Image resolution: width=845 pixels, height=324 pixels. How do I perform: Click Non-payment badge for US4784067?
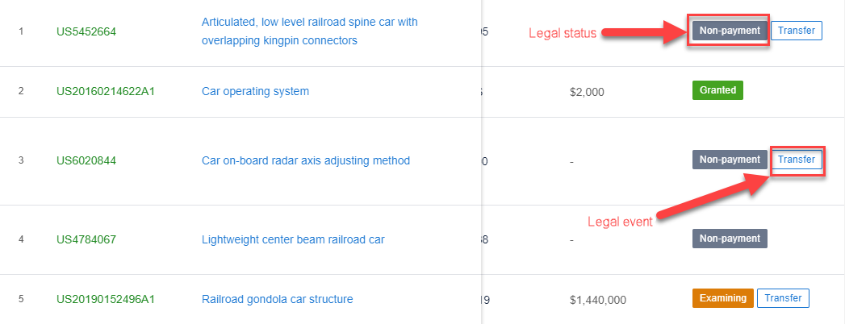pos(730,239)
